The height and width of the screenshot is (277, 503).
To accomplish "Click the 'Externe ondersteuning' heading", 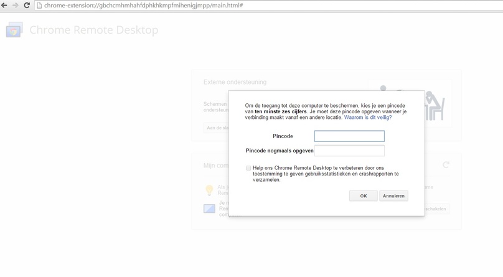I will click(x=235, y=82).
